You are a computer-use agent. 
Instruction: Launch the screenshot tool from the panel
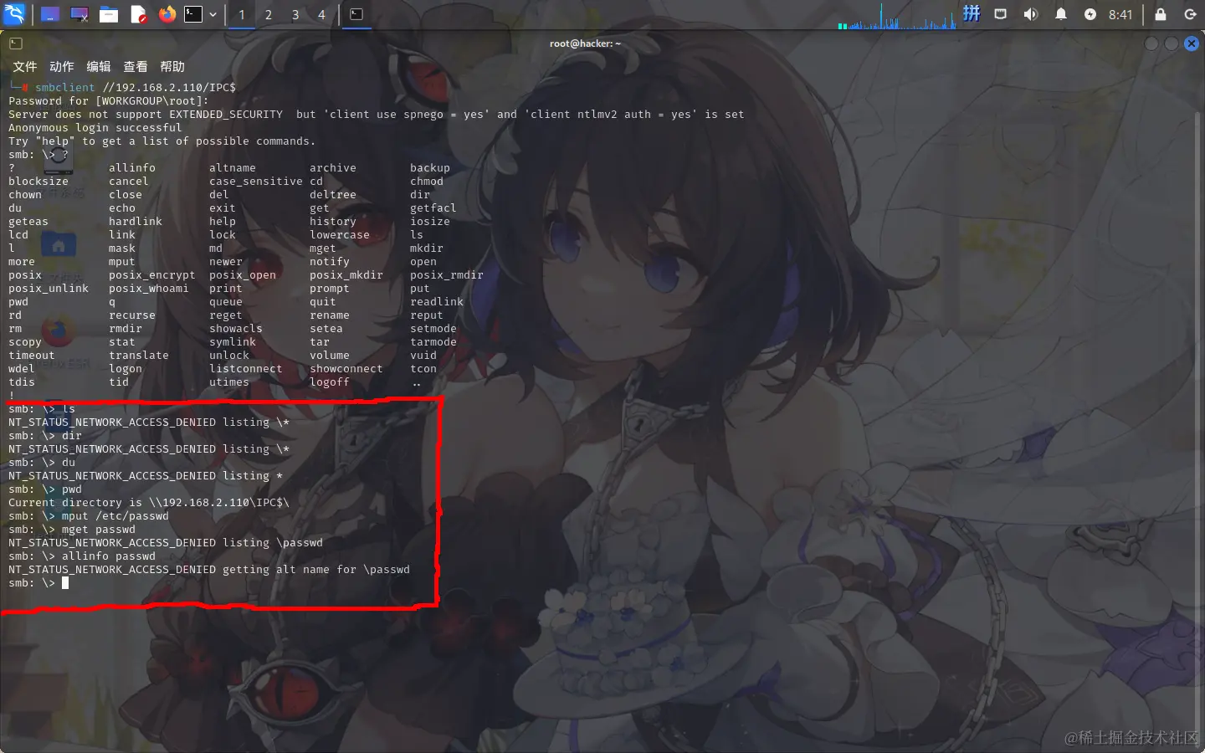pos(79,14)
